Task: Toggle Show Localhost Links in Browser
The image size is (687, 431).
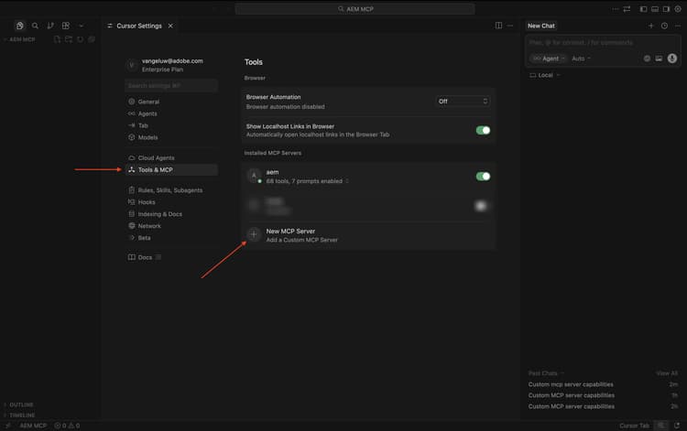Action: [483, 130]
